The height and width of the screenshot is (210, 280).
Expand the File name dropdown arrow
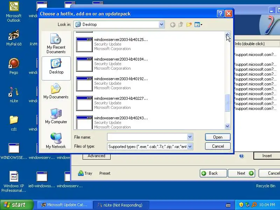pyautogui.click(x=190, y=137)
